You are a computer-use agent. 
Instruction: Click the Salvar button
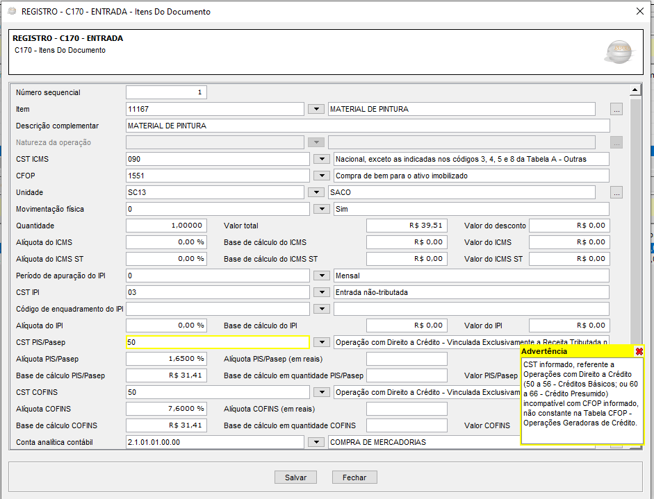(295, 477)
